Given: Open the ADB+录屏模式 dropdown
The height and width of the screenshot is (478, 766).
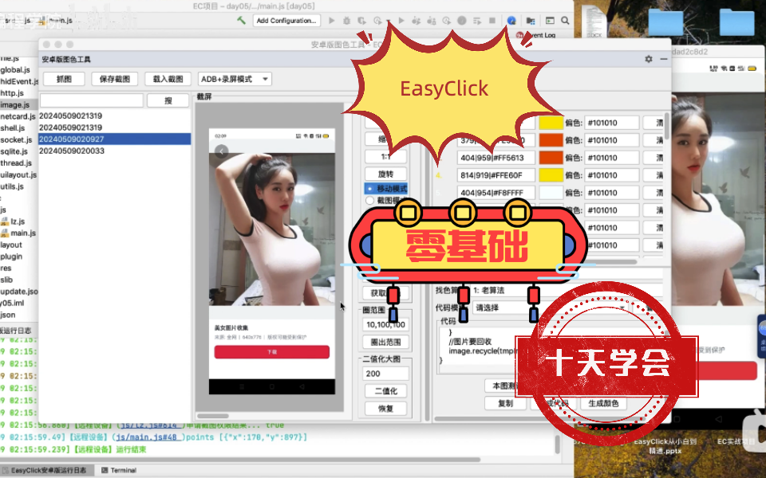Looking at the screenshot, I should click(235, 79).
